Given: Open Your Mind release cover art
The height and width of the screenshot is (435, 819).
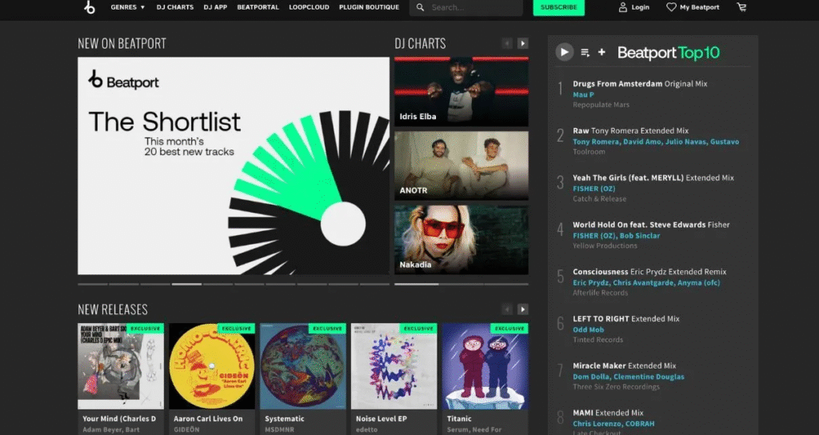Looking at the screenshot, I should coord(121,366).
